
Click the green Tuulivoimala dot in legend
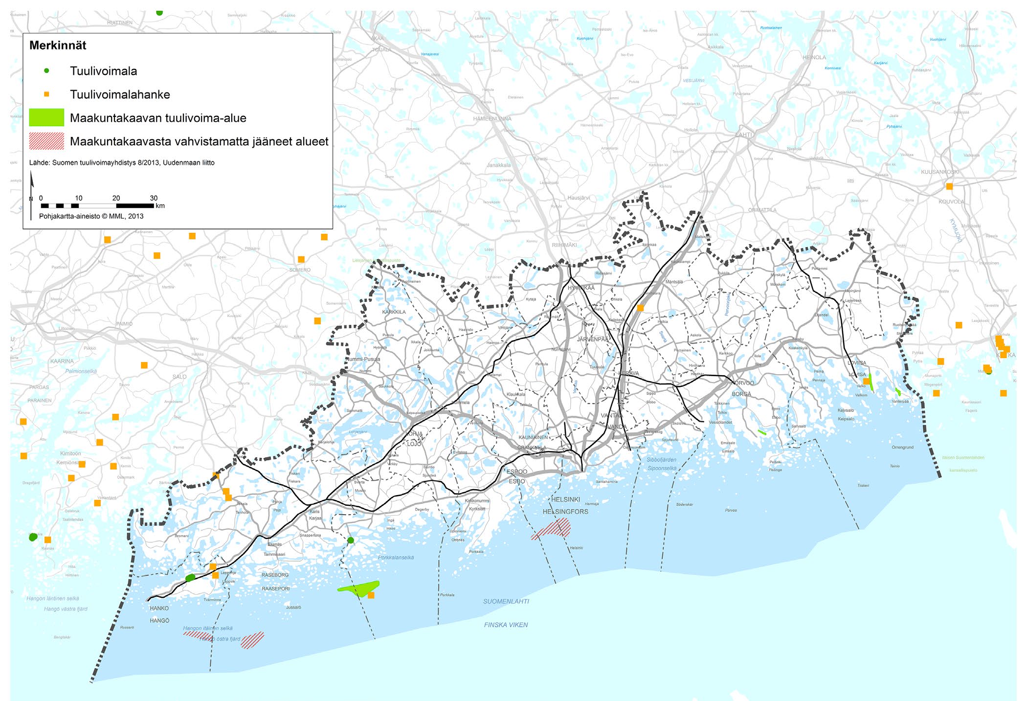[47, 71]
